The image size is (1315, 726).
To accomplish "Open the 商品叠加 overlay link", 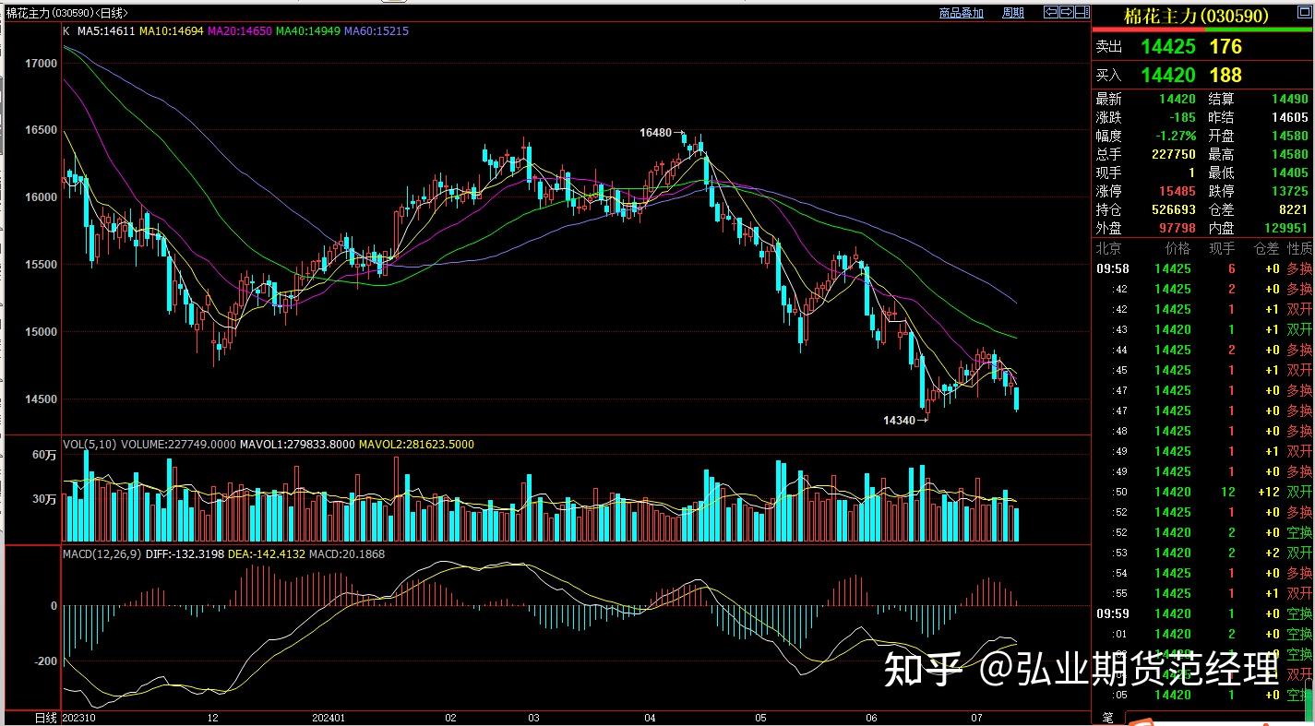I will [961, 13].
